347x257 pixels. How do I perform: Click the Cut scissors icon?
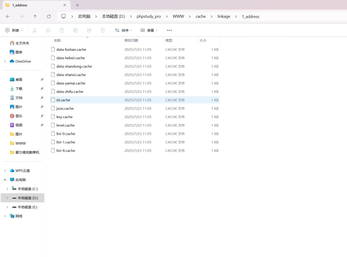coord(34,30)
